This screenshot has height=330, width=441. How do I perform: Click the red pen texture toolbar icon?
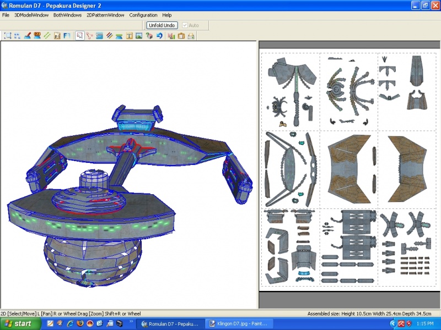(x=27, y=36)
